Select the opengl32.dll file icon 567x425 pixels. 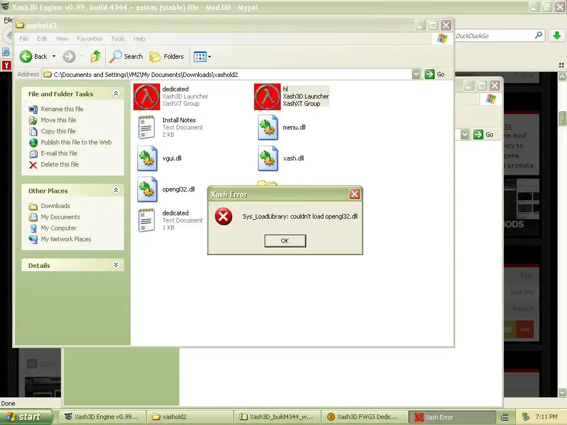tap(147, 189)
